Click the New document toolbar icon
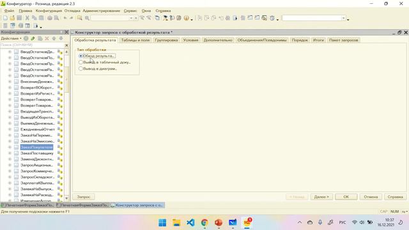This screenshot has width=409, height=230. (5, 18)
